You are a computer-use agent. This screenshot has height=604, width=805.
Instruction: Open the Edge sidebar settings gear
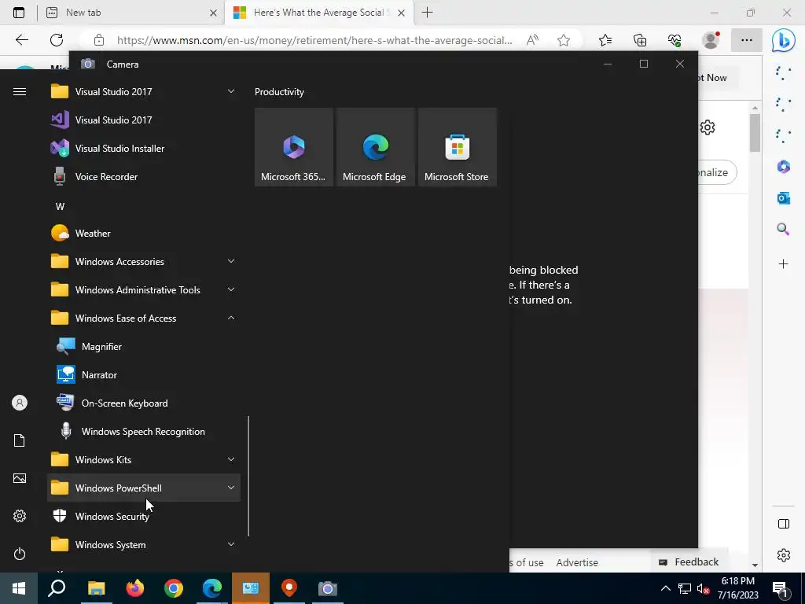784,555
